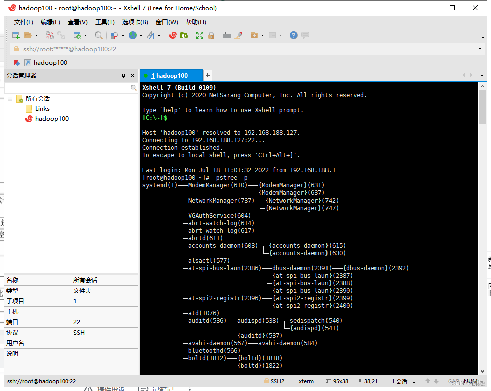
Task: Click the add folder toolbar icon
Action: (254, 35)
